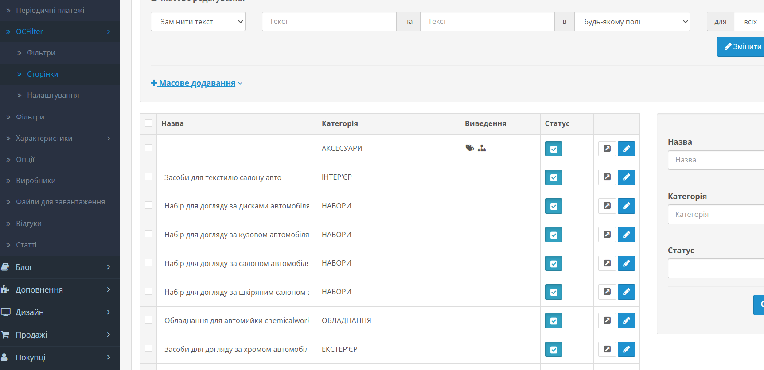The width and height of the screenshot is (764, 370).
Task: Click Доповнення puzzle icon in sidebar
Action: 5,289
